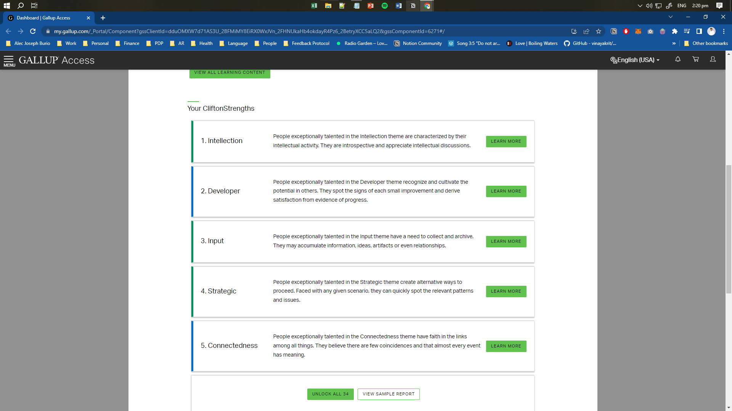This screenshot has height=411, width=732.
Task: Switch to PowerPoint in the taskbar
Action: point(371,6)
